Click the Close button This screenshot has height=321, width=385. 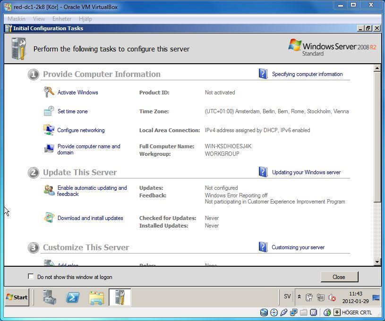coord(339,277)
